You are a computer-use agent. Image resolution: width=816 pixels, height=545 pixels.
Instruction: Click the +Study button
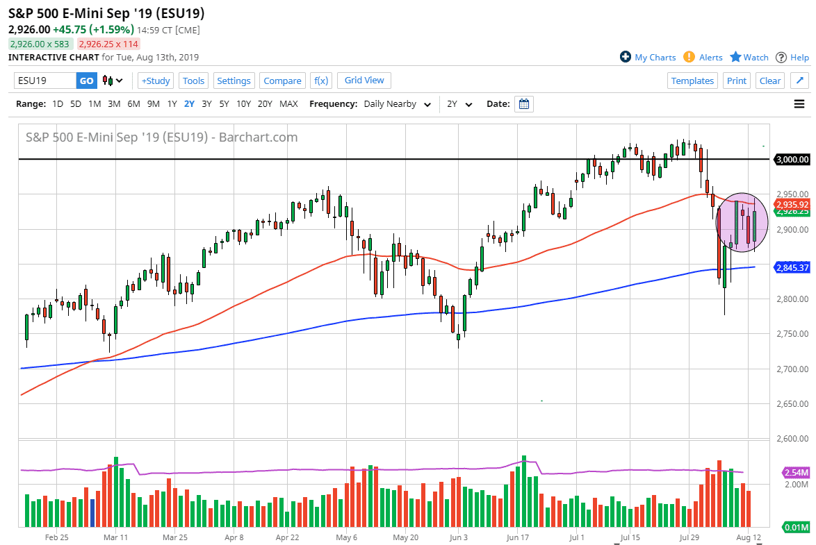[155, 81]
